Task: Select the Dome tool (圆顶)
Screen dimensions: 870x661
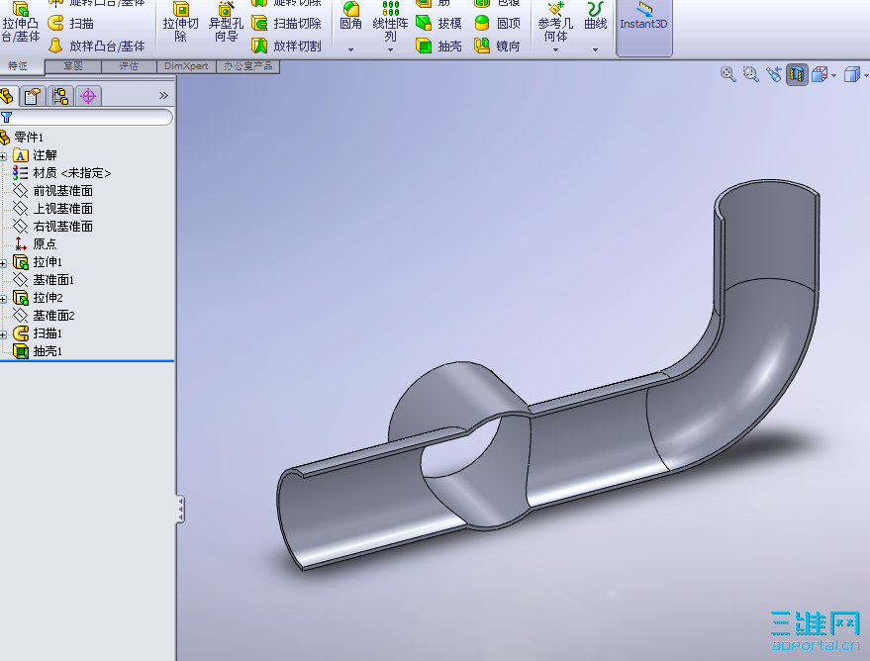Action: (498, 24)
